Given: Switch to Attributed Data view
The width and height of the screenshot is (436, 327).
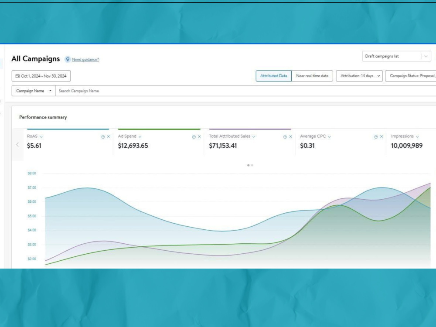Looking at the screenshot, I should pyautogui.click(x=274, y=75).
